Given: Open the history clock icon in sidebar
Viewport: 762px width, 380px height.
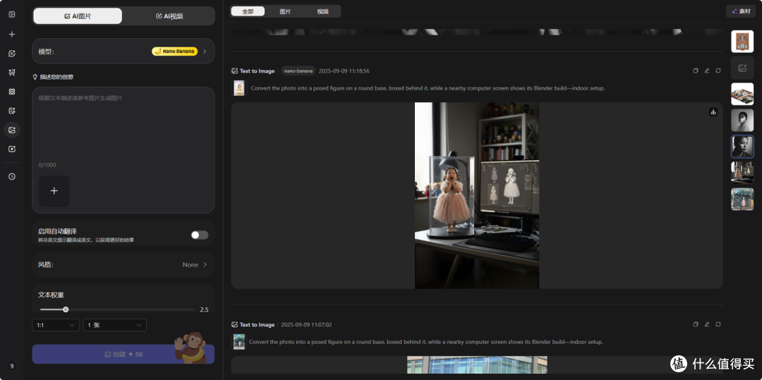Looking at the screenshot, I should (12, 177).
